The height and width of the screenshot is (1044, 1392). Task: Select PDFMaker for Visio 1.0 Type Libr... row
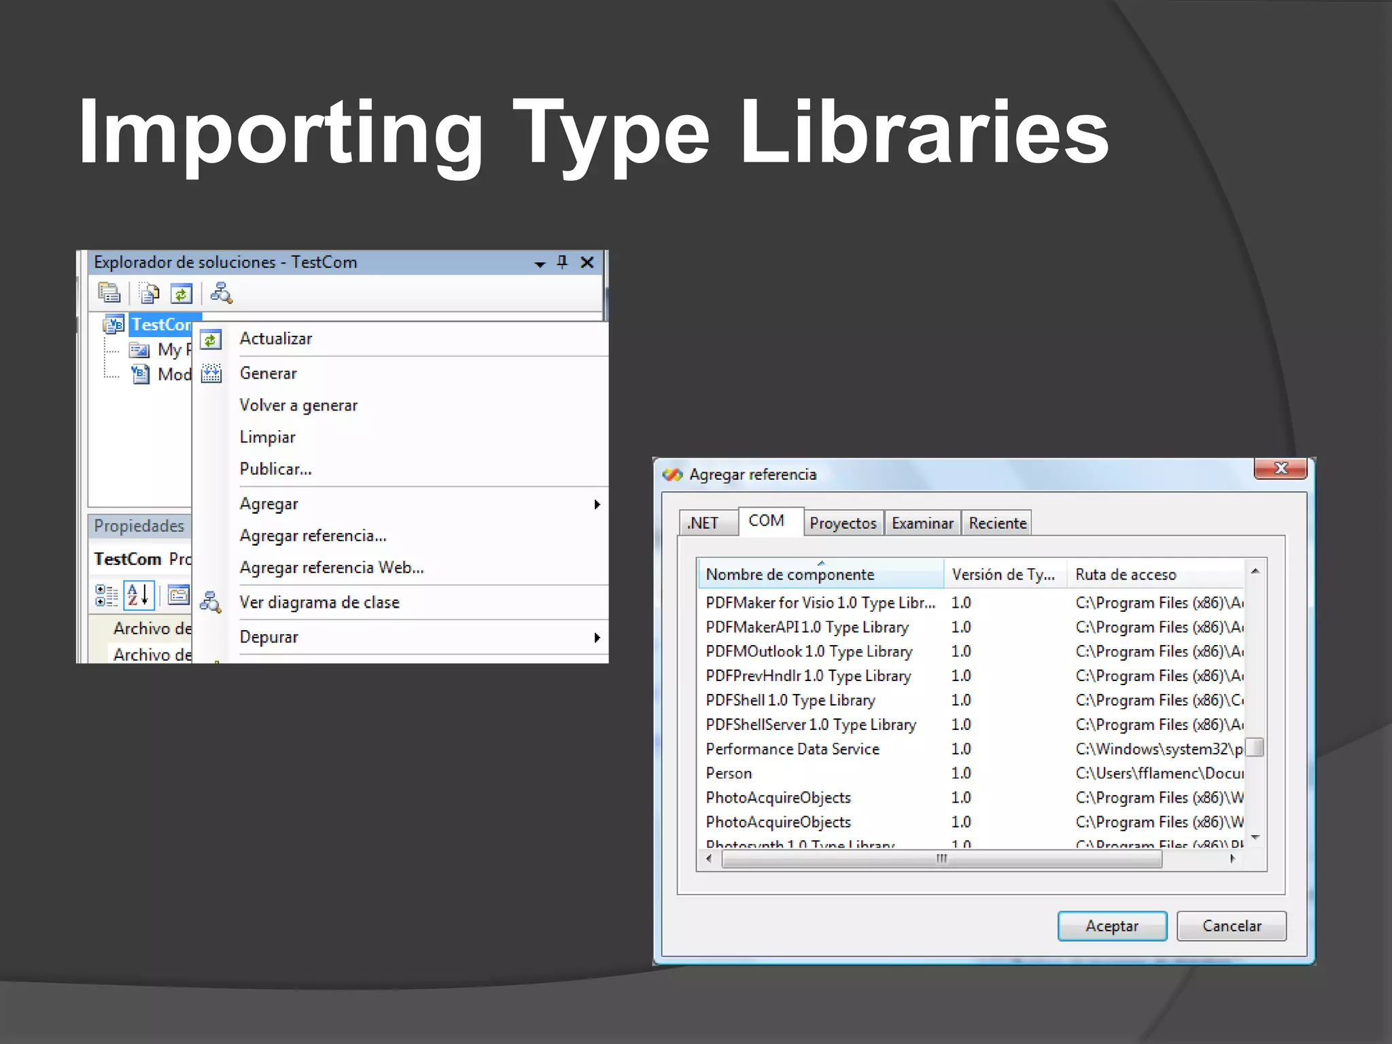(x=971, y=603)
